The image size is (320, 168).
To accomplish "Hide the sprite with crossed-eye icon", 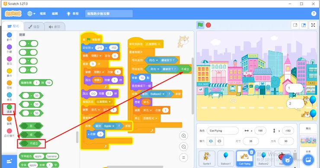I will coord(219,141).
